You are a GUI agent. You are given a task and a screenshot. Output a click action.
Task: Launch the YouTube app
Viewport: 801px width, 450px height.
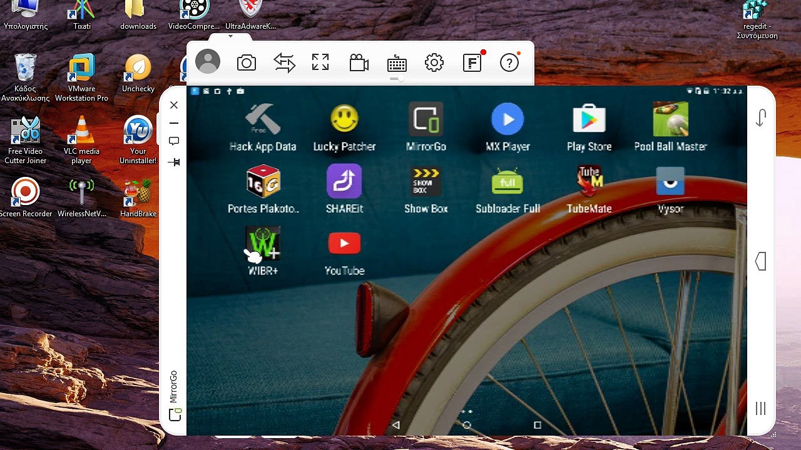click(344, 251)
